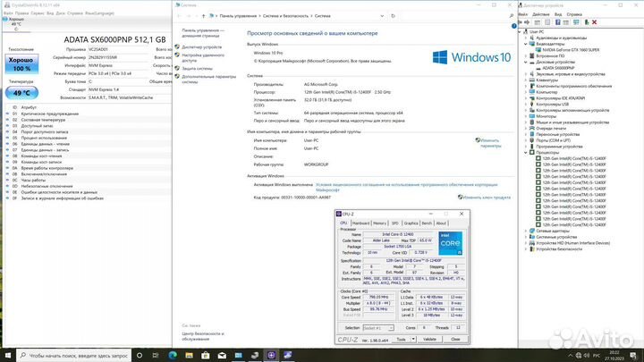Collapse Видеоадаптеры node in Device Manager
644x362 pixels.
pyautogui.click(x=526, y=44)
